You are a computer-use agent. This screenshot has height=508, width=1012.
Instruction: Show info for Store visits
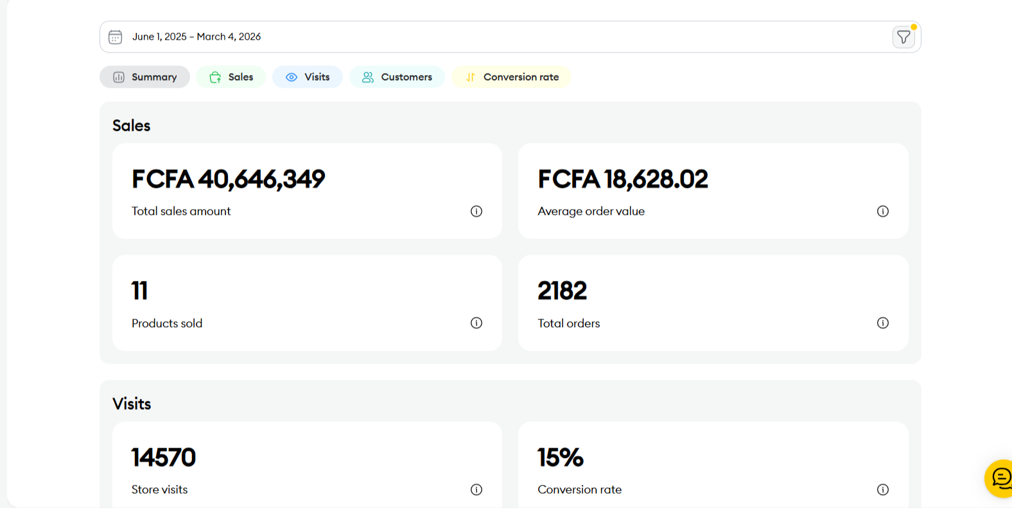coord(476,489)
